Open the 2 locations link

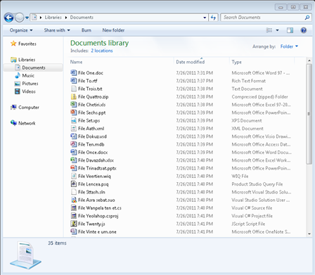pos(102,51)
